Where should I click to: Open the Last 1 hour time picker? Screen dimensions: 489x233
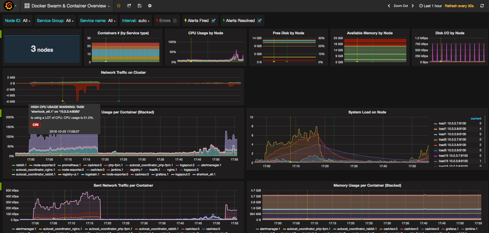click(x=431, y=6)
